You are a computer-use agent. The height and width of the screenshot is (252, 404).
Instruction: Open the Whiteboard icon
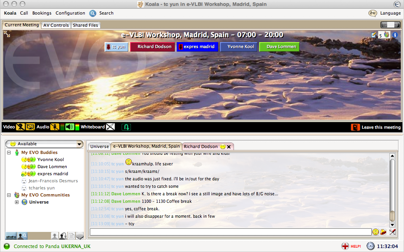110,127
